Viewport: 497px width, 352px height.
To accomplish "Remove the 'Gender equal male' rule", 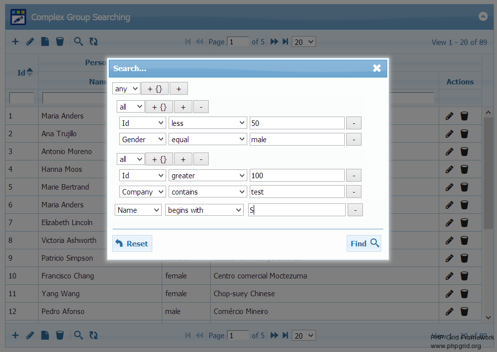I will coord(354,140).
